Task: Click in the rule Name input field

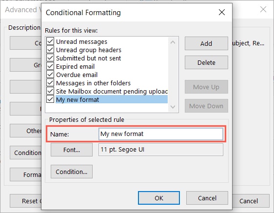Action: pos(161,134)
